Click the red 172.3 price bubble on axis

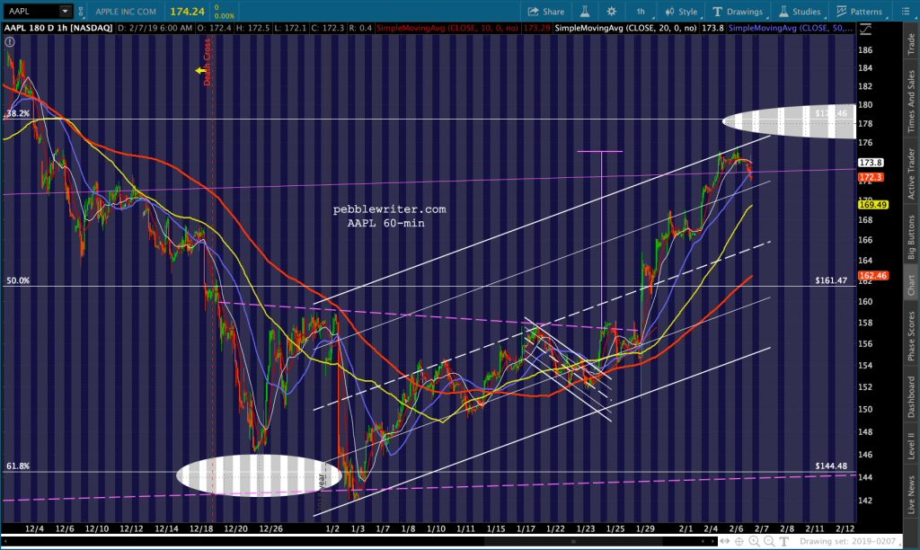(x=870, y=177)
